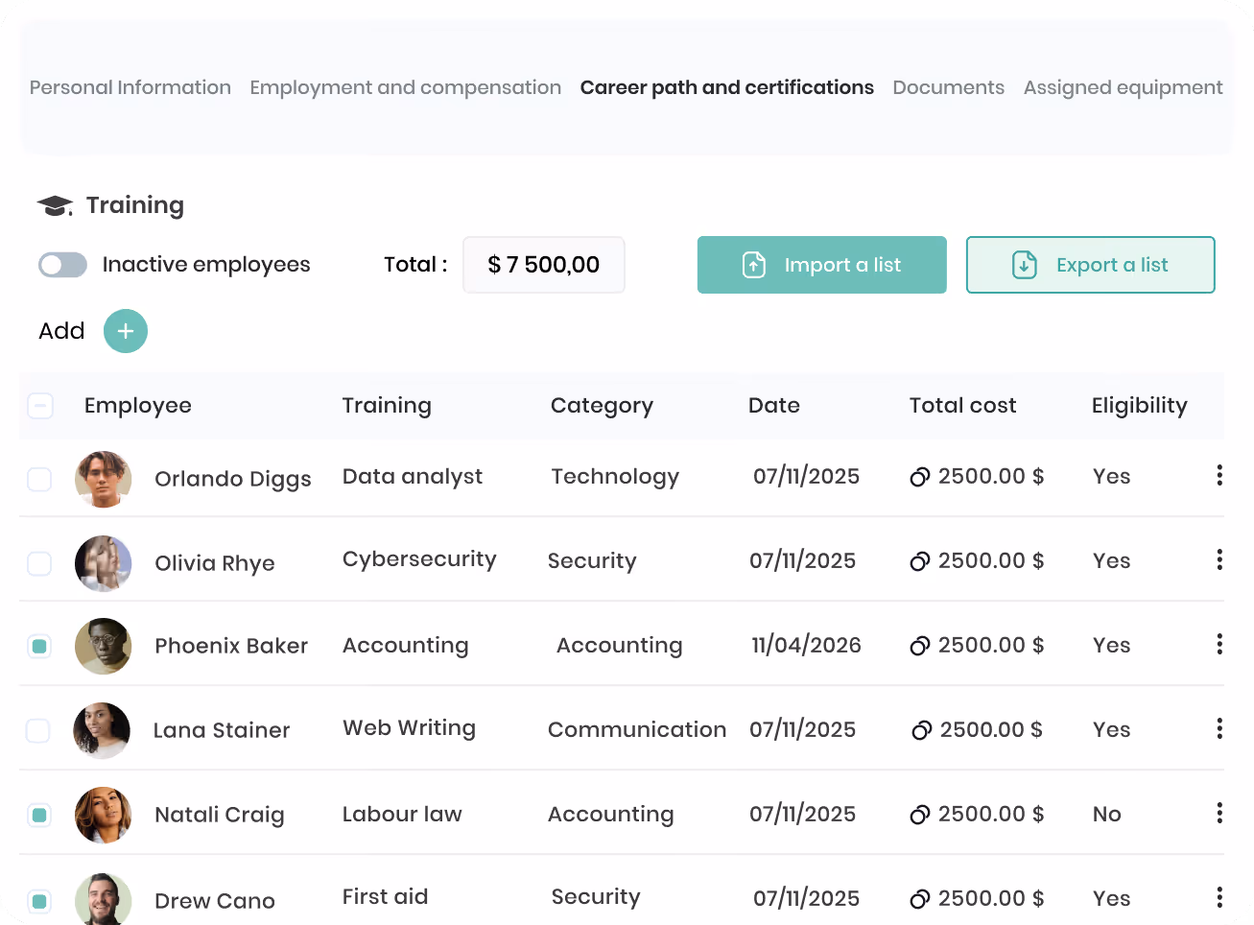Open Natali Craig row options menu

(x=1219, y=813)
